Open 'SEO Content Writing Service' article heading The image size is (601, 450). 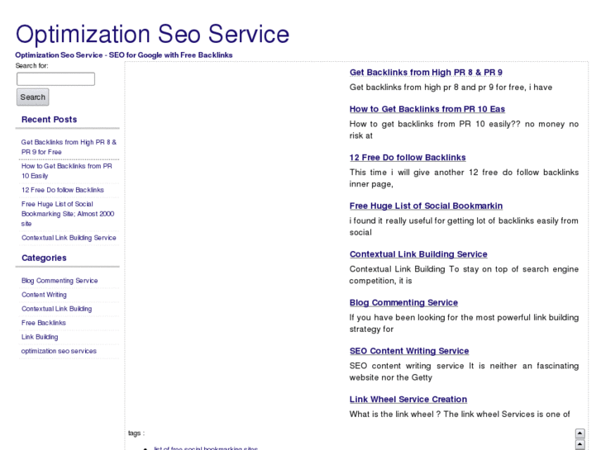click(409, 351)
